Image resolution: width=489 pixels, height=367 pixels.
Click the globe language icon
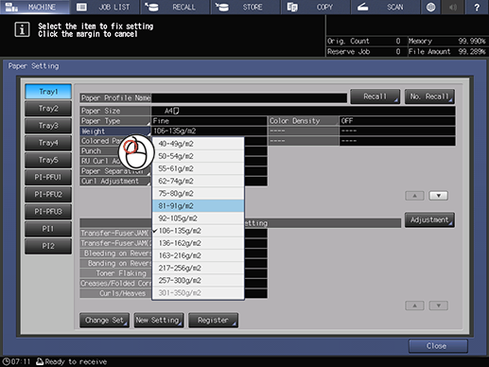[x=430, y=7]
